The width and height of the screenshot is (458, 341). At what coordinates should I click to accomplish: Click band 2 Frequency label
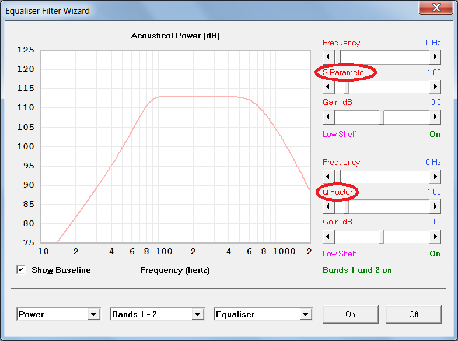341,163
